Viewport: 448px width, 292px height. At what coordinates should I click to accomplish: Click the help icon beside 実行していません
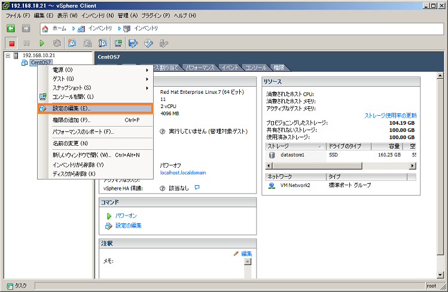(x=162, y=131)
